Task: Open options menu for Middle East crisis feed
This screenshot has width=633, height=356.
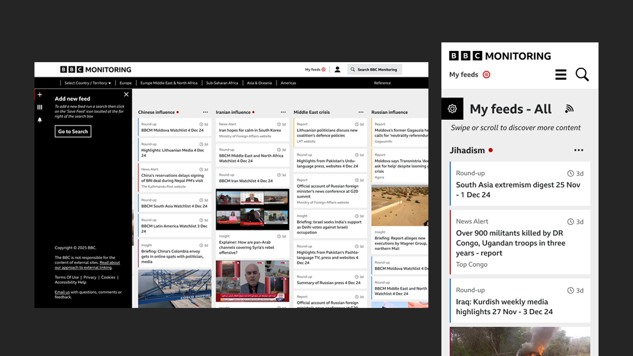Action: (361, 112)
